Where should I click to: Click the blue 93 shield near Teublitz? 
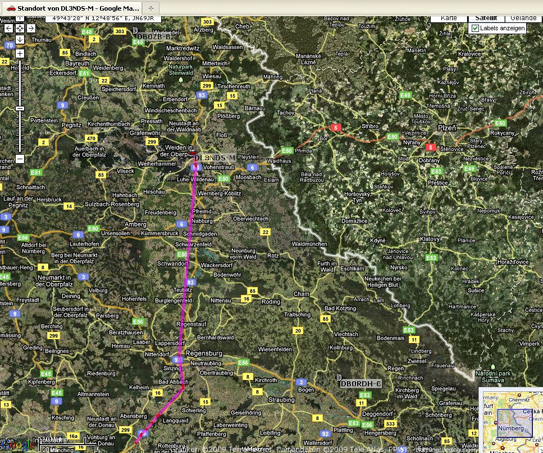(x=190, y=283)
